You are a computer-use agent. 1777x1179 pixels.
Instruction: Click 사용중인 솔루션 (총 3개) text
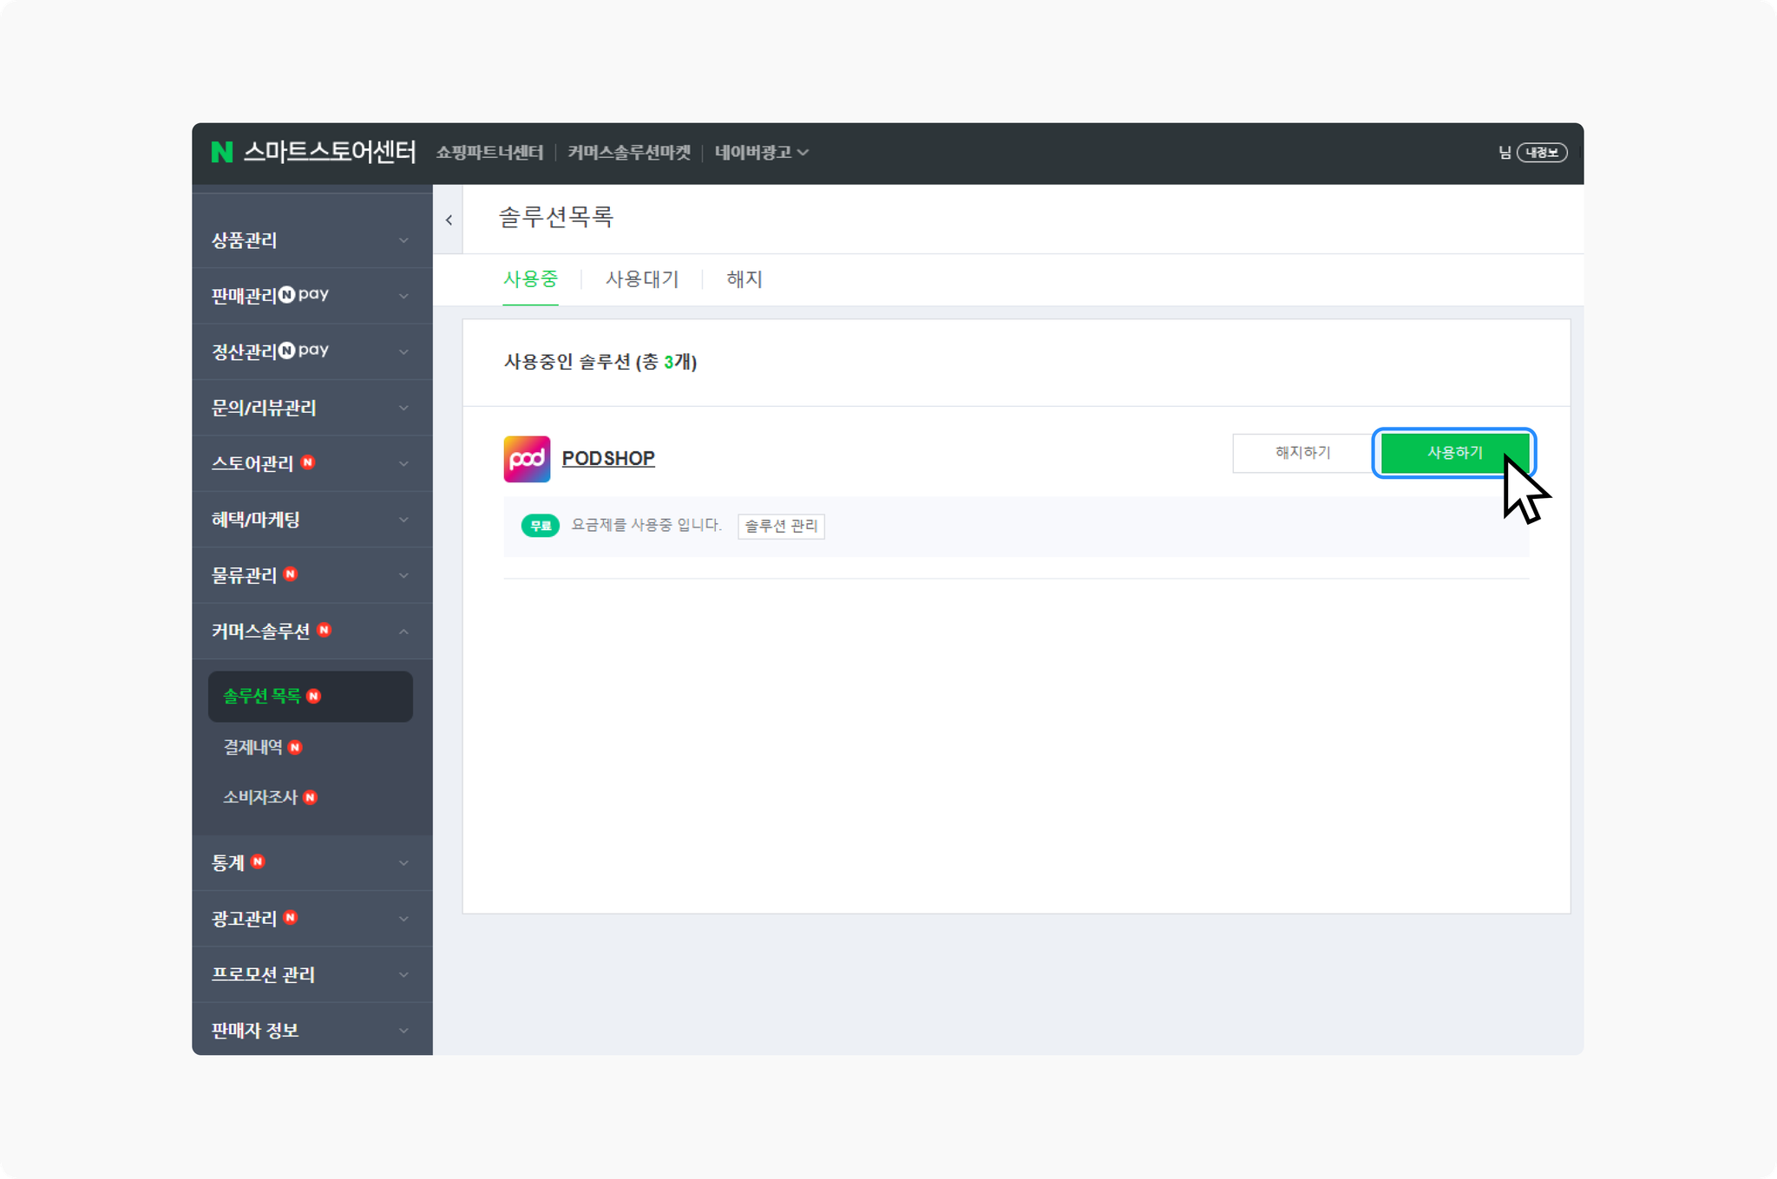600,362
